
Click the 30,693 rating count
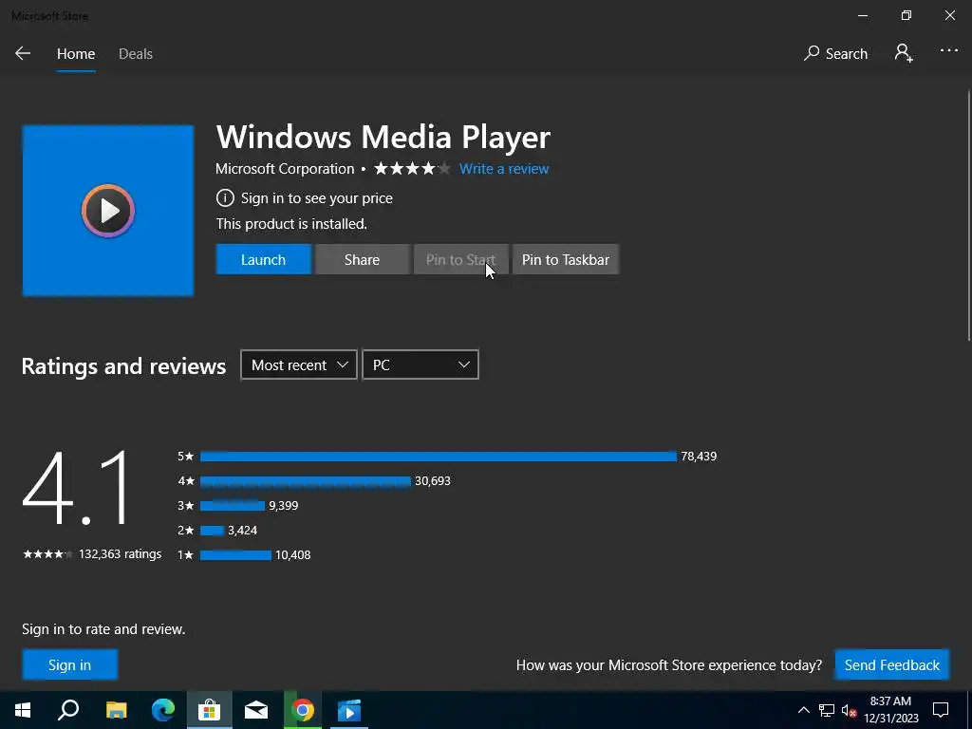tap(433, 481)
